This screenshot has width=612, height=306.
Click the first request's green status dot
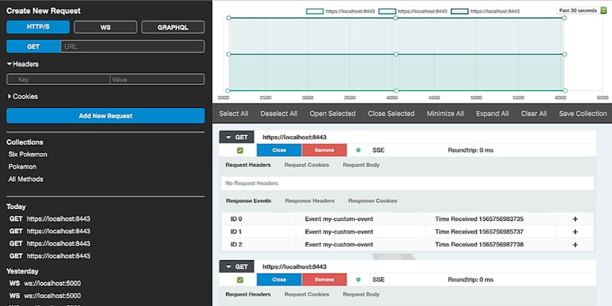pos(358,150)
